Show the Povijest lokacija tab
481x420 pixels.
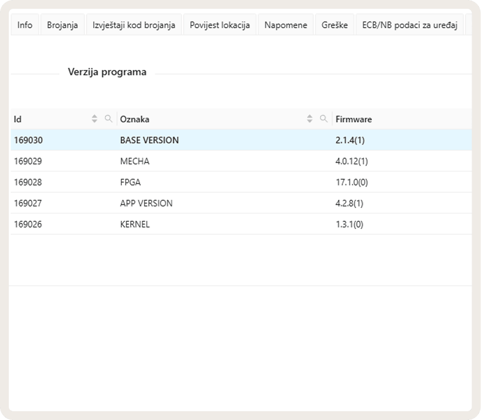[220, 25]
